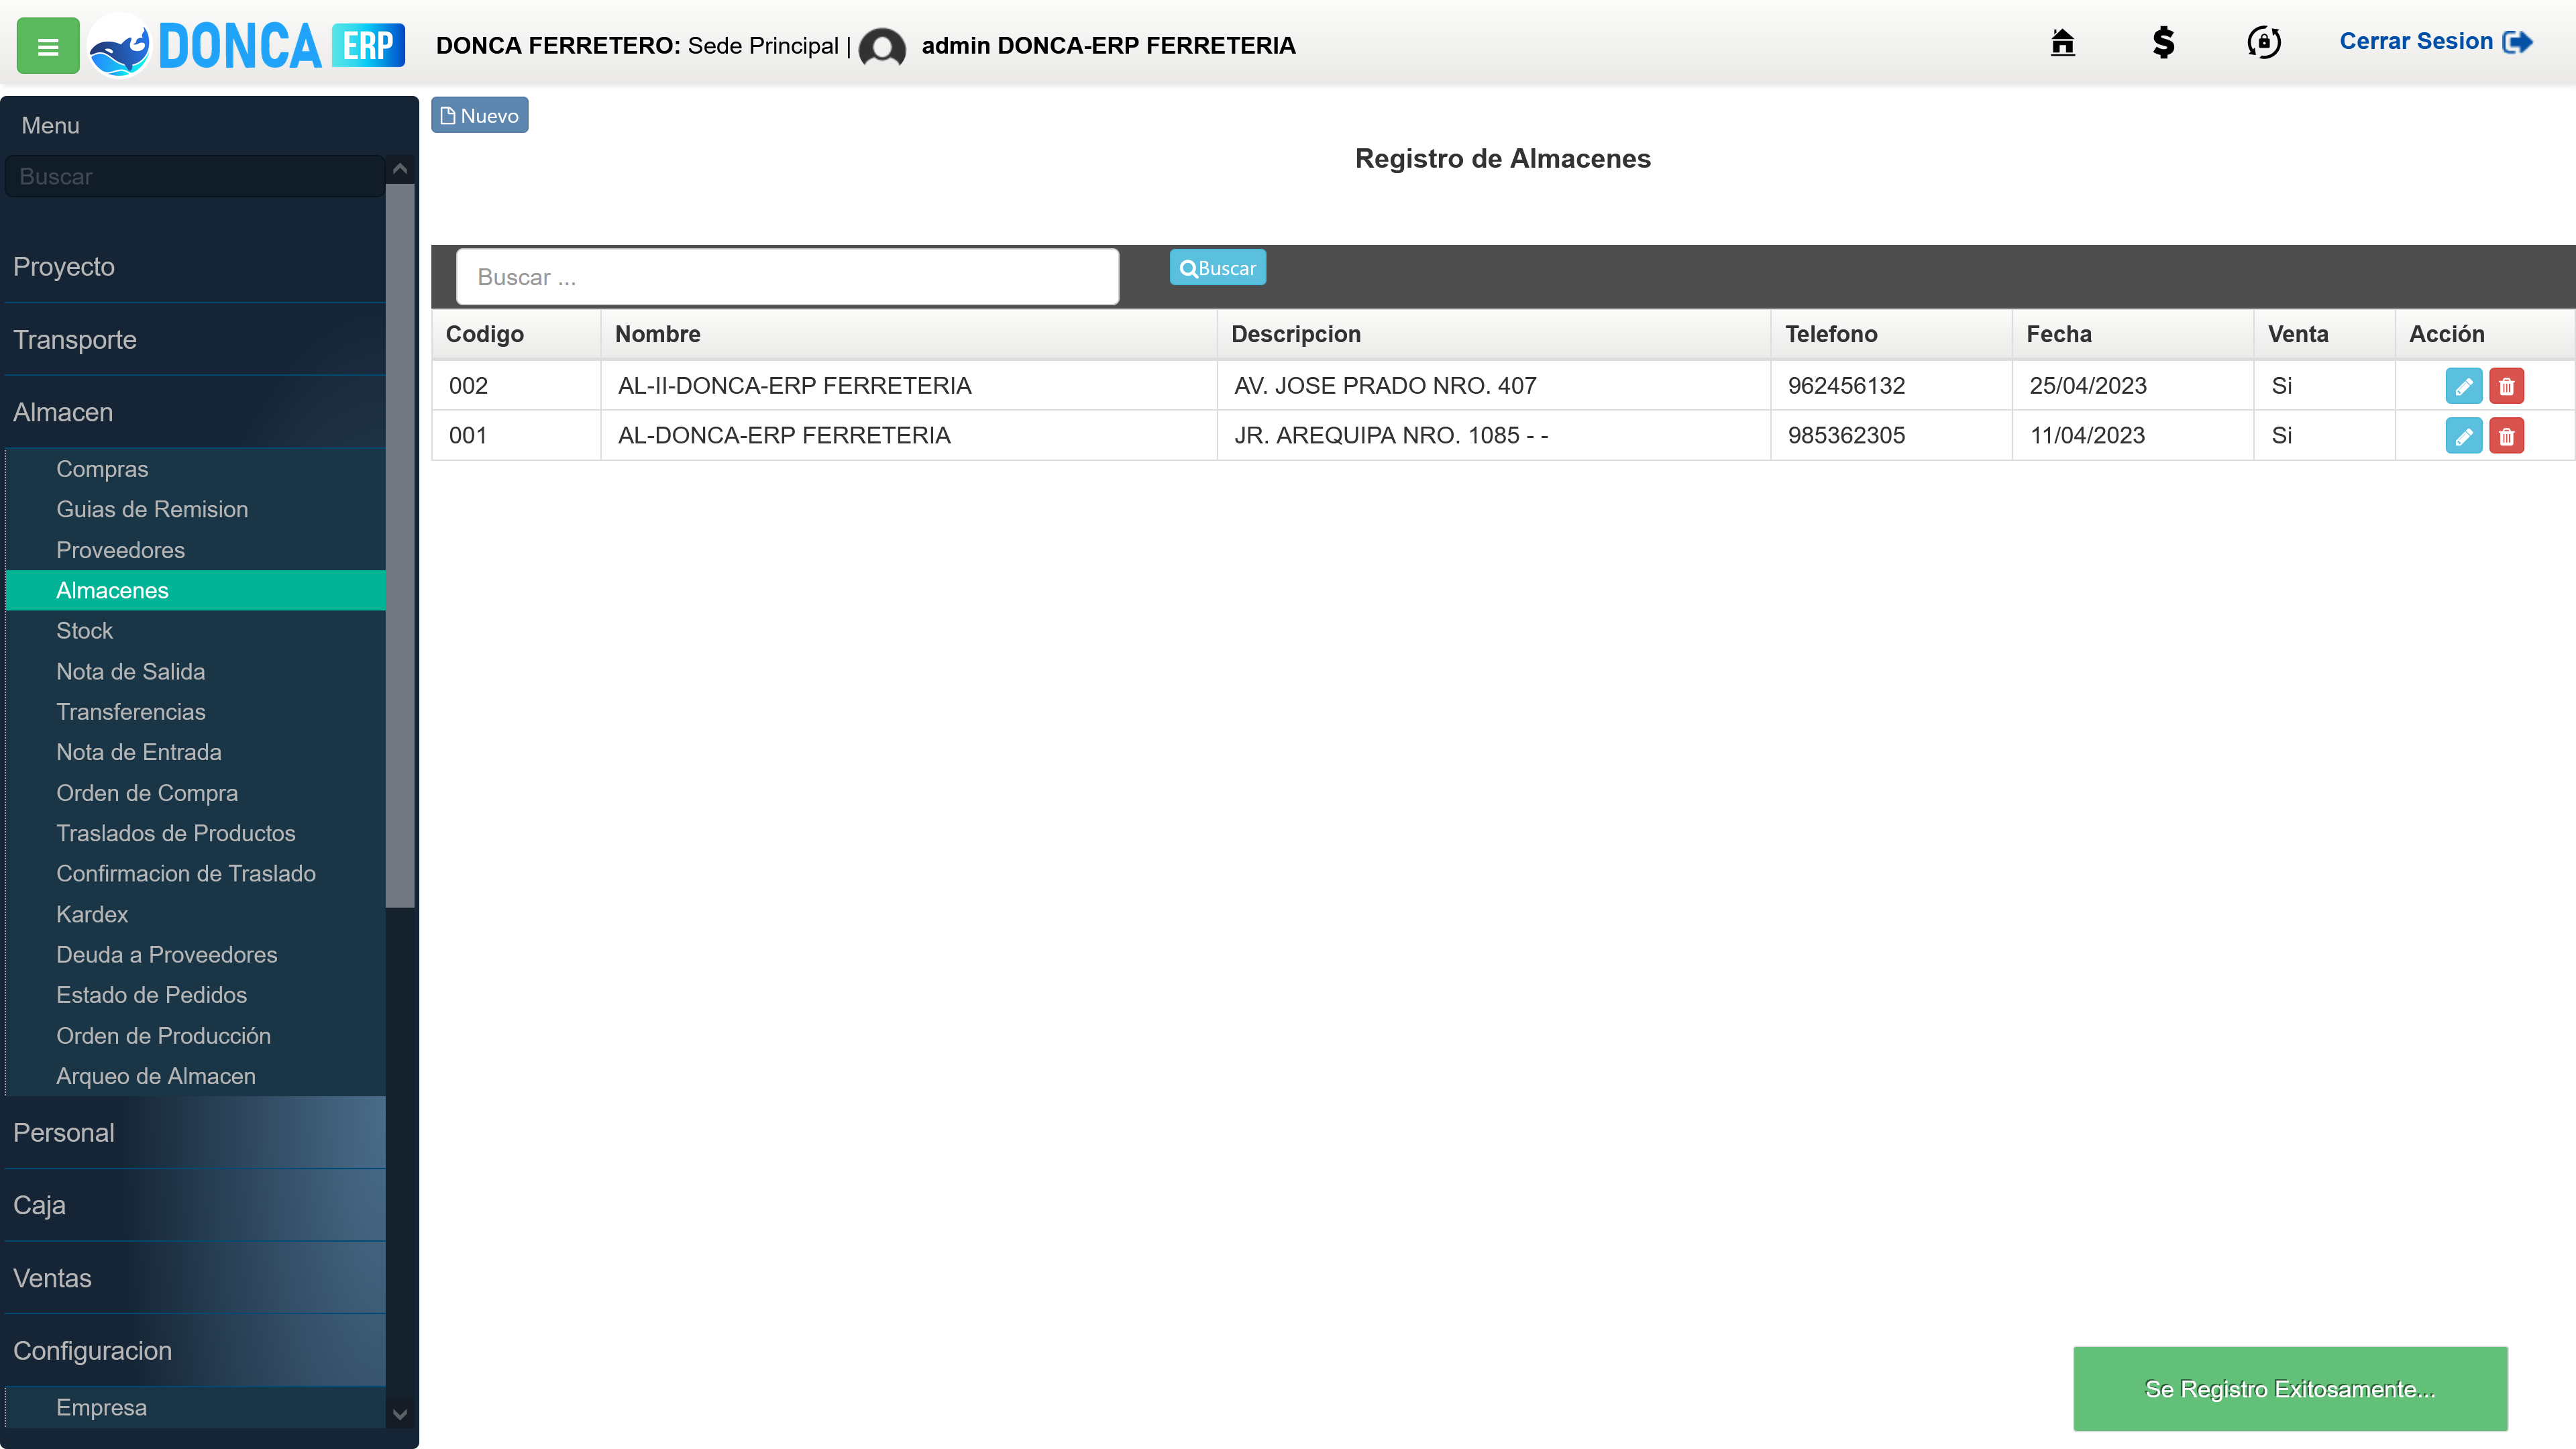Delete almacen 001 with trash icon
This screenshot has height=1449, width=2576.
[2506, 436]
